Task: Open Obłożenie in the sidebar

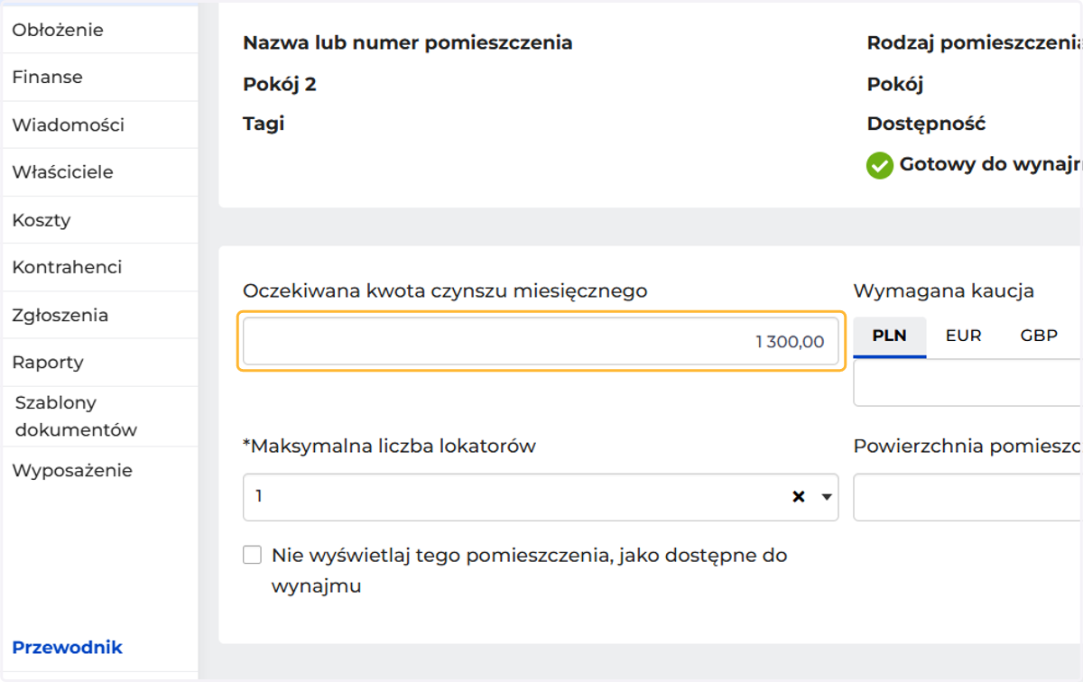Action: coord(58,30)
